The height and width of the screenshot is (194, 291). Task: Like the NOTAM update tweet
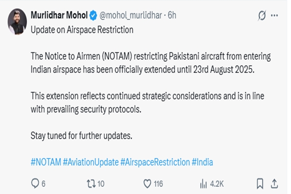(x=148, y=183)
